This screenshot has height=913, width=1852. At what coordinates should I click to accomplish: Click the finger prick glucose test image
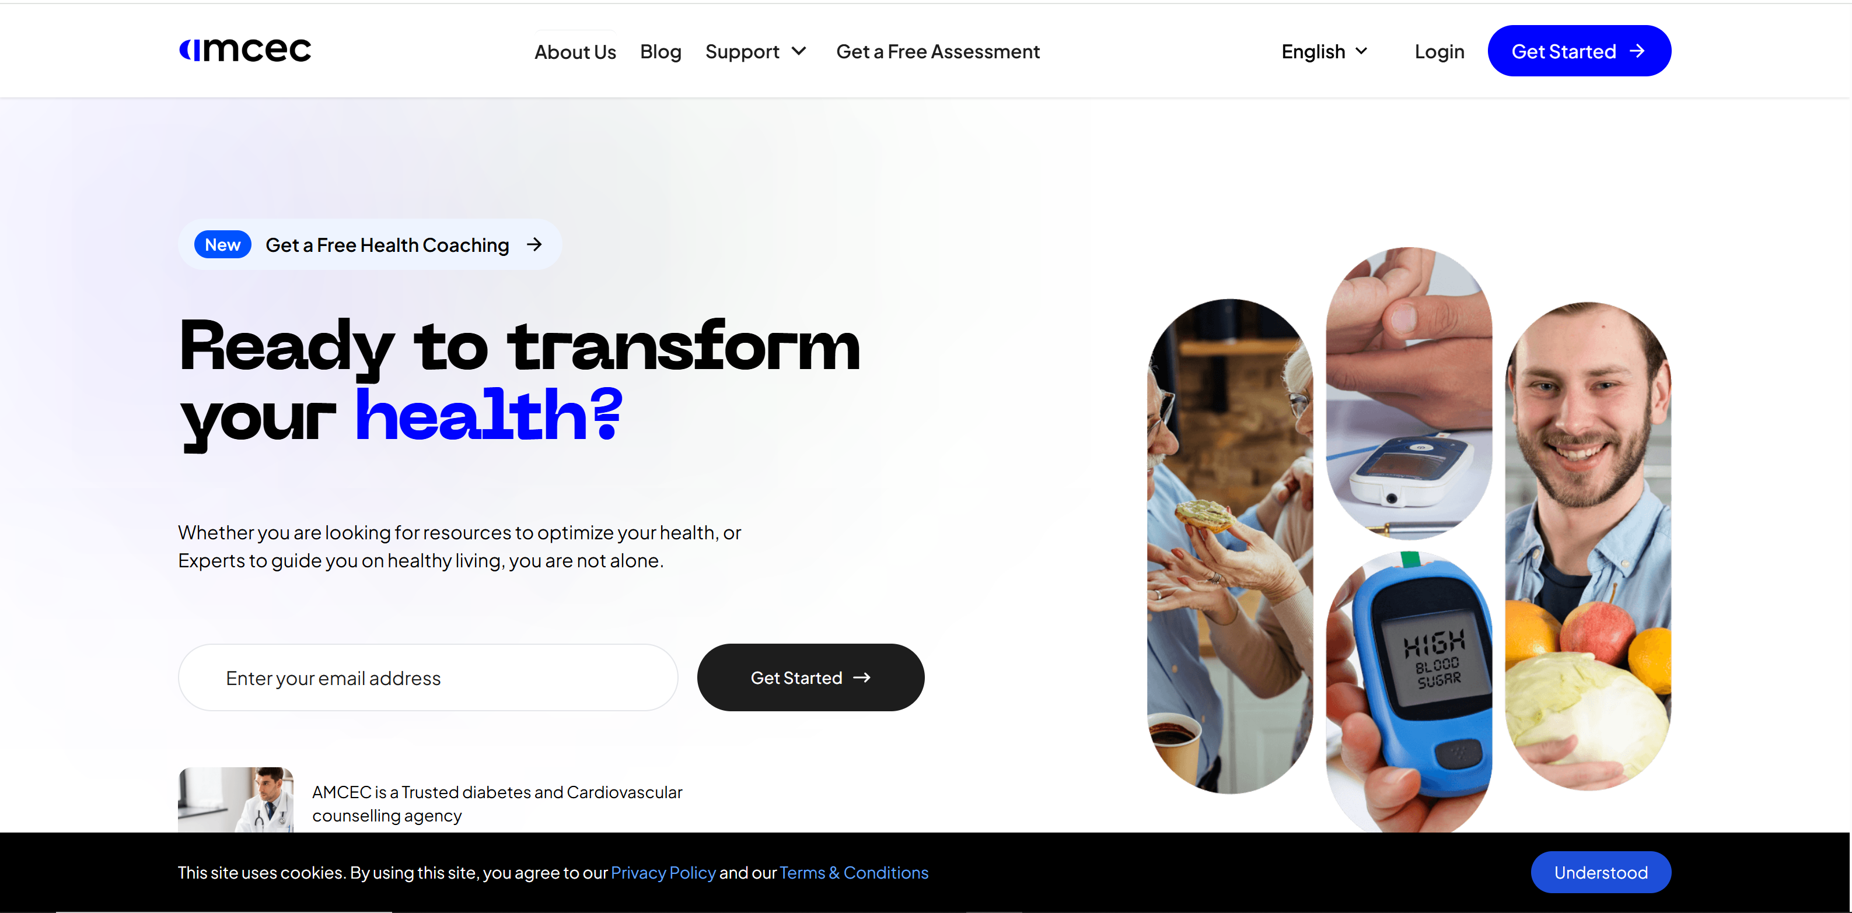(x=1409, y=393)
